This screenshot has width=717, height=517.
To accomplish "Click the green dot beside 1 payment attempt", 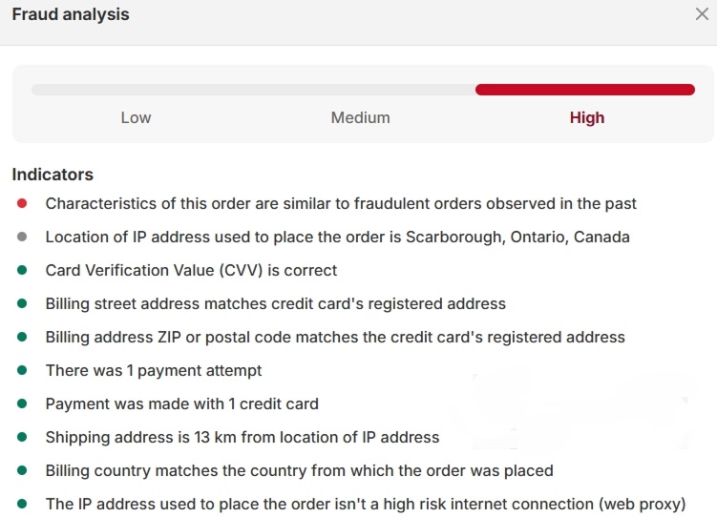I will point(22,370).
